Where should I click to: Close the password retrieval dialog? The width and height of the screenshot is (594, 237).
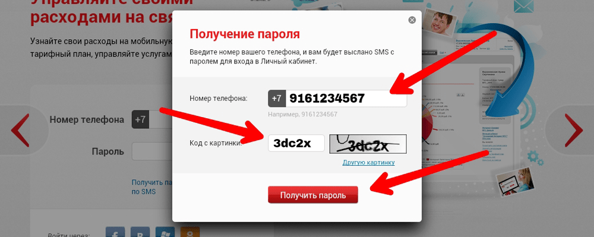412,20
